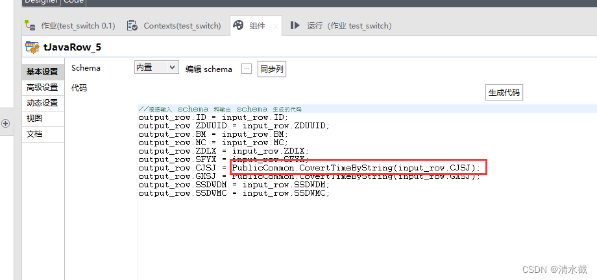
Task: Click the line output_row.BM = input_row.BM
Action: point(213,134)
